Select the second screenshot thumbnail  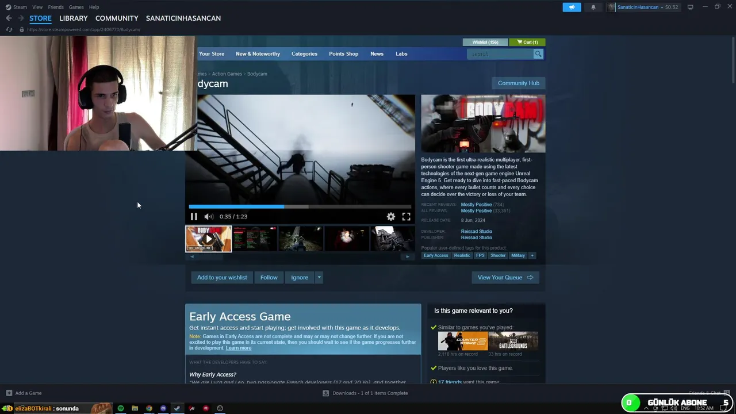click(x=254, y=239)
